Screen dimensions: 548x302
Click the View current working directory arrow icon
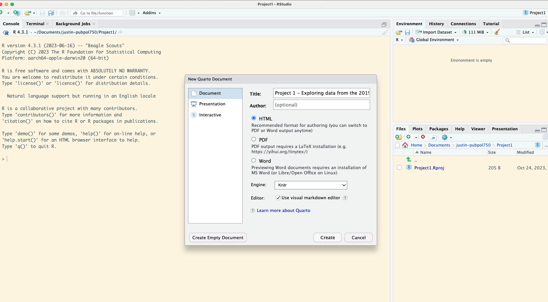(120, 32)
